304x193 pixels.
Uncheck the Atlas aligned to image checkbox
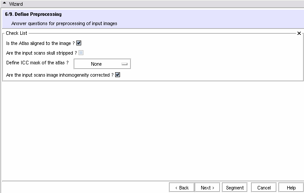[79, 43]
